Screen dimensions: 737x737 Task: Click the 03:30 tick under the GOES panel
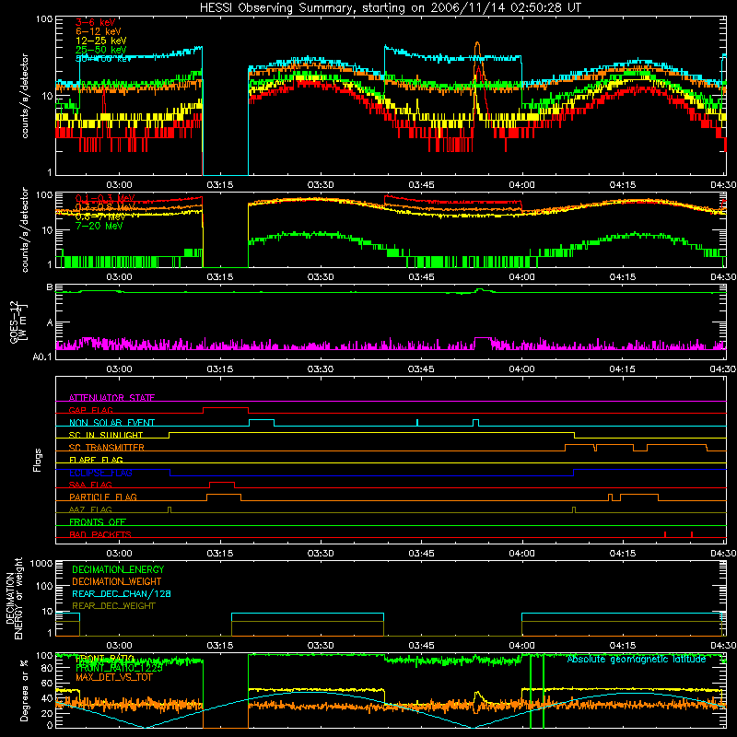(321, 369)
